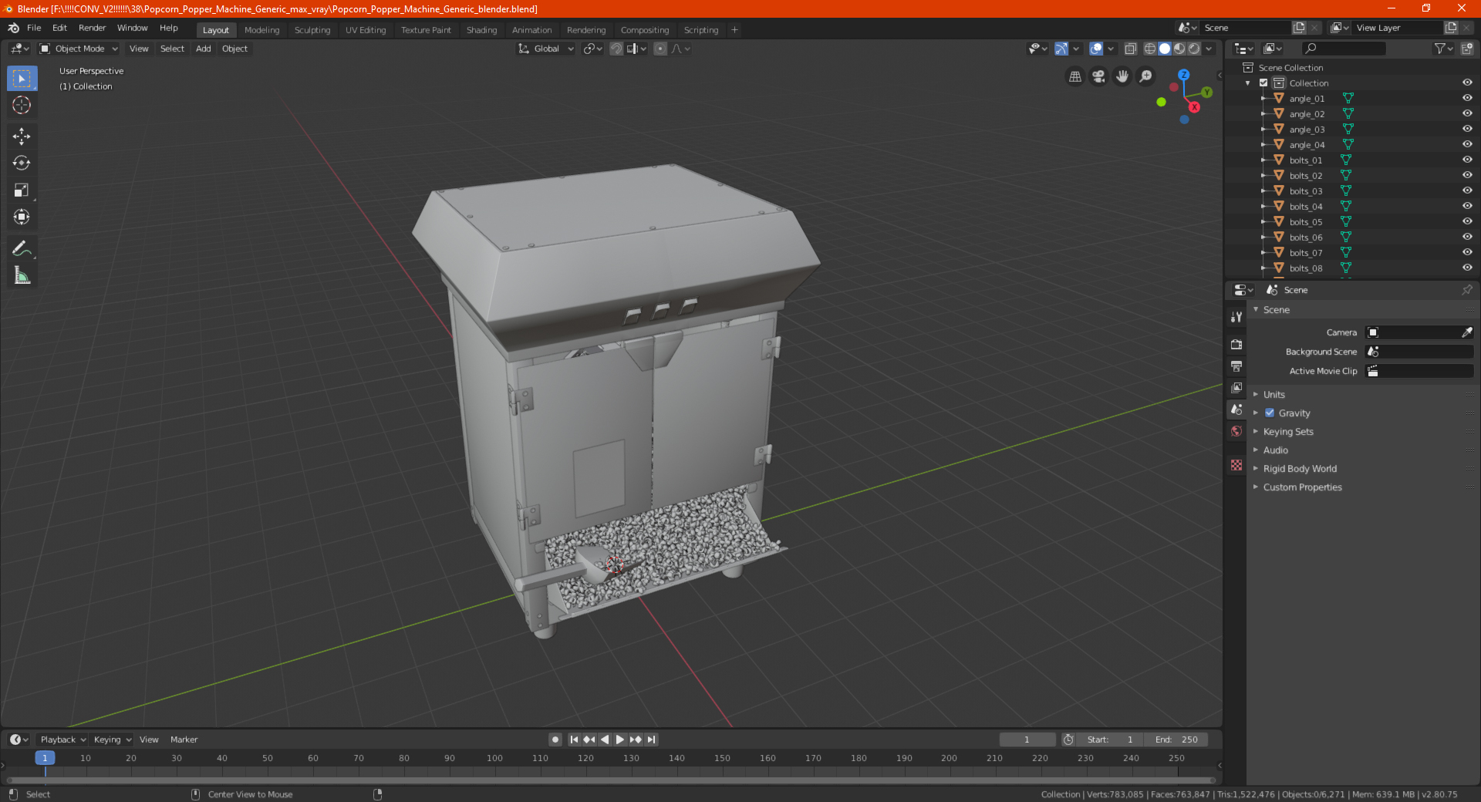Select the Scale tool
This screenshot has height=802, width=1481.
tap(22, 190)
